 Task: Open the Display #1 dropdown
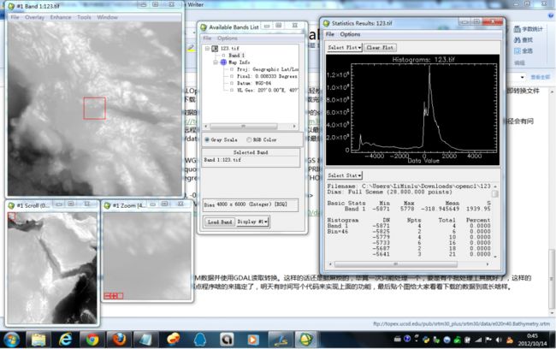click(252, 222)
